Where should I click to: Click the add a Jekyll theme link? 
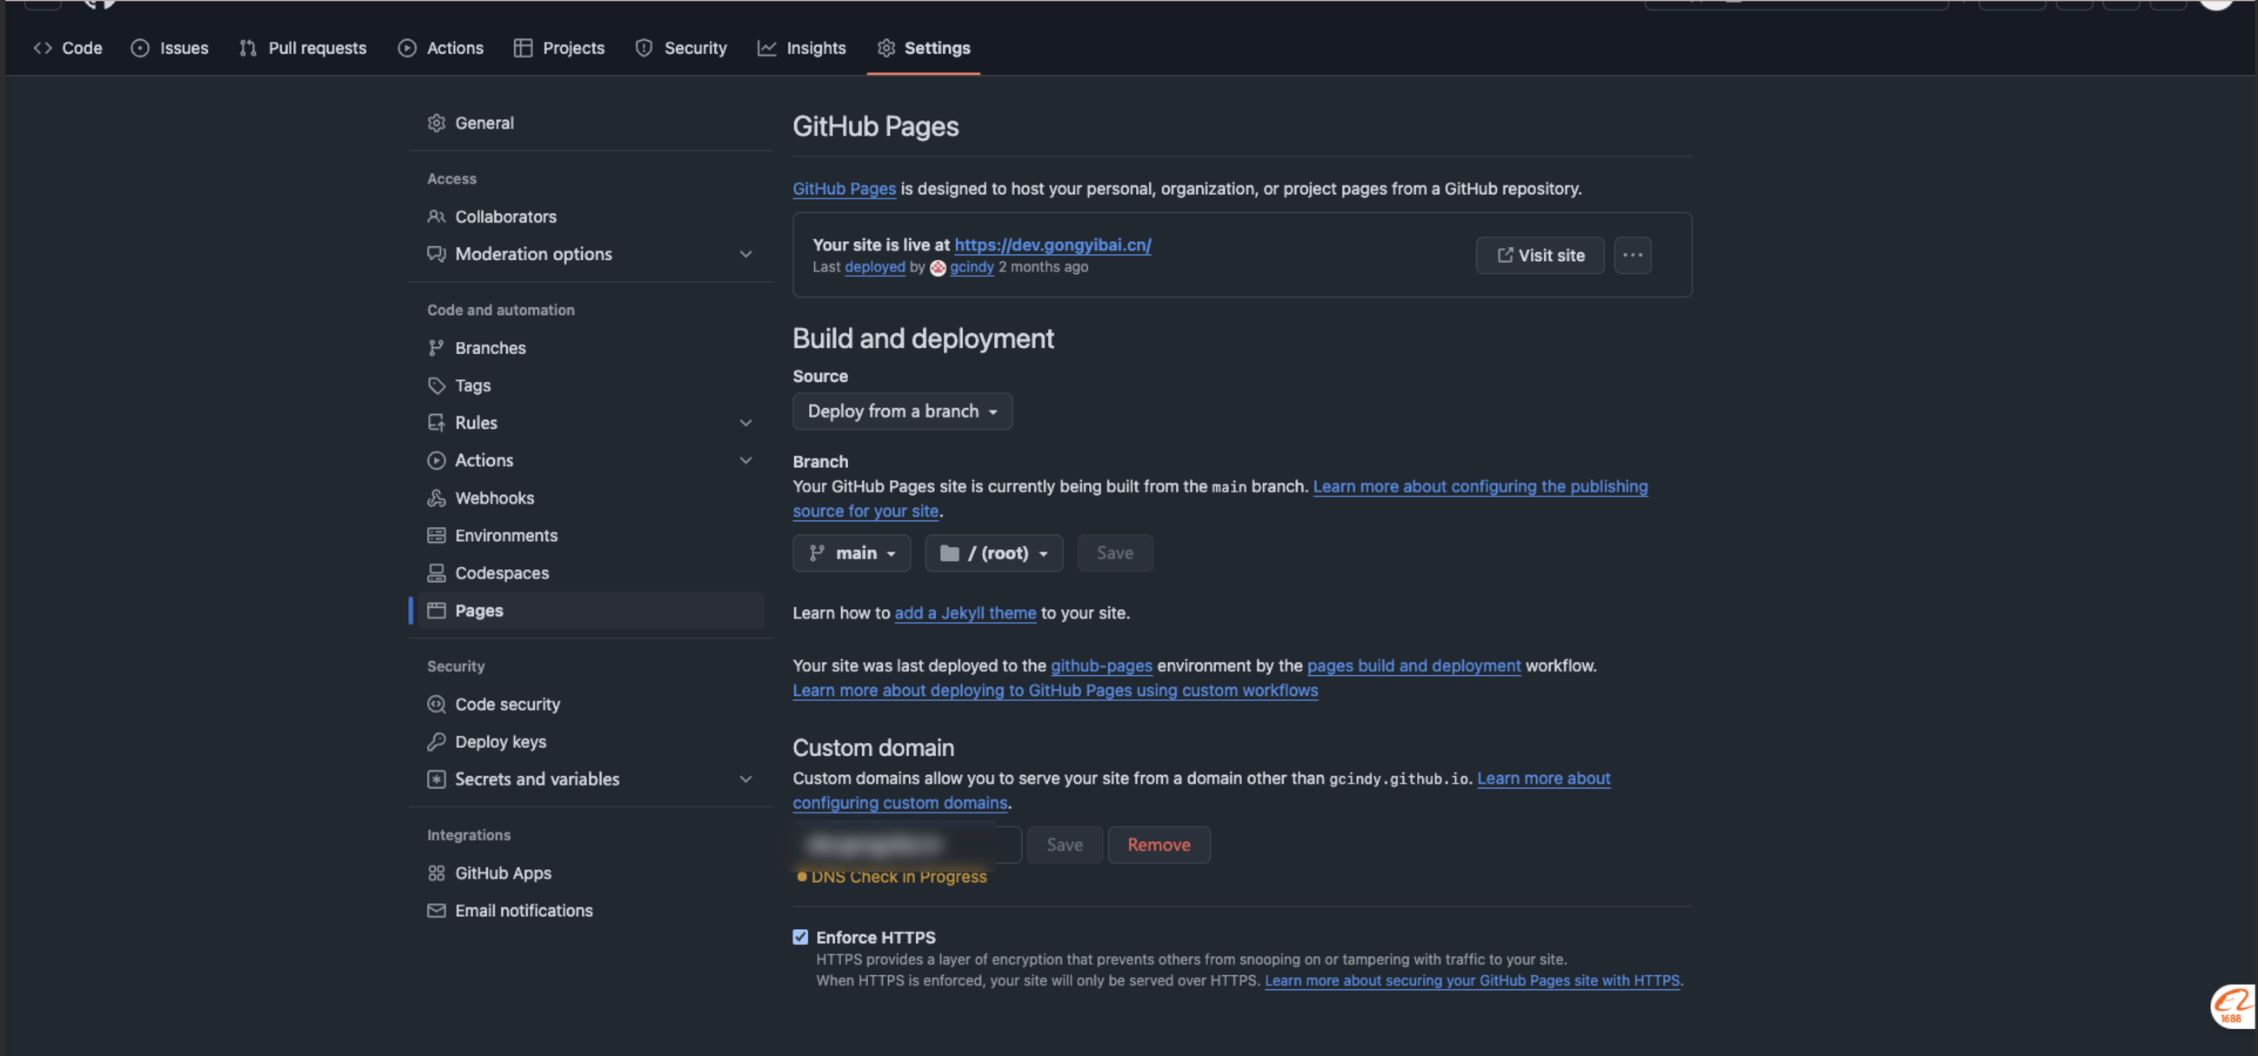coord(965,613)
